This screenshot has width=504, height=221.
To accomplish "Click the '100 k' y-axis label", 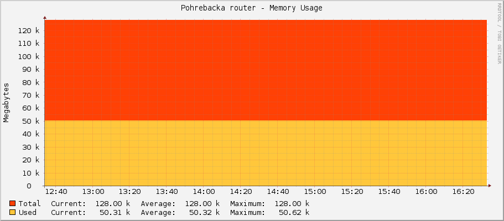I will (29, 56).
